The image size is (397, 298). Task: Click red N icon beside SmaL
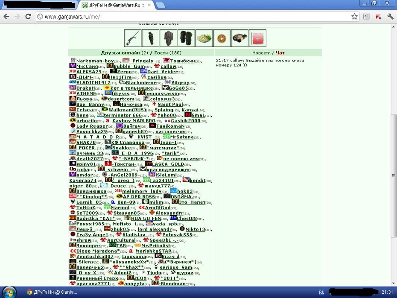(187, 115)
